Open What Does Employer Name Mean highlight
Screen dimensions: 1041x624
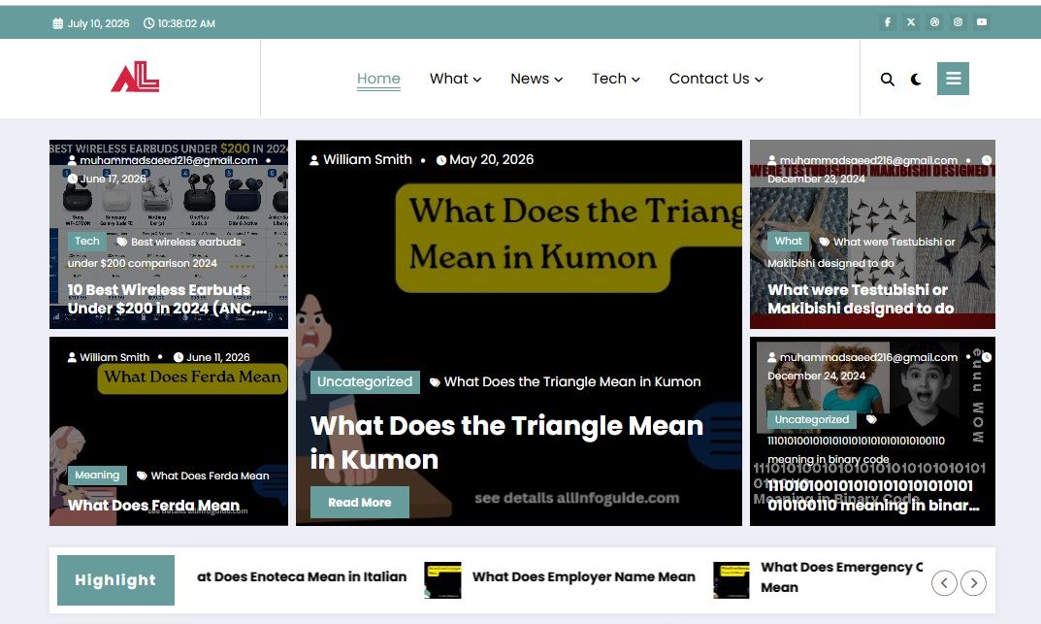click(x=584, y=576)
